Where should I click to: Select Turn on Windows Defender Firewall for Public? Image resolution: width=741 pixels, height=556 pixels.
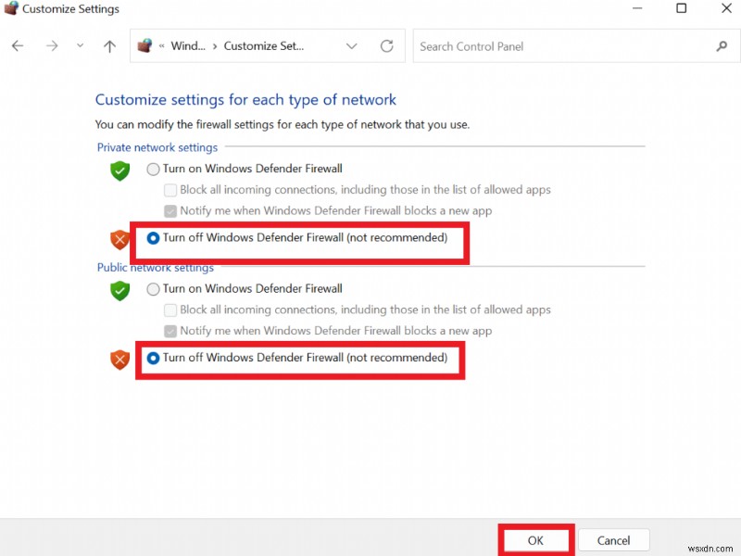click(x=153, y=289)
